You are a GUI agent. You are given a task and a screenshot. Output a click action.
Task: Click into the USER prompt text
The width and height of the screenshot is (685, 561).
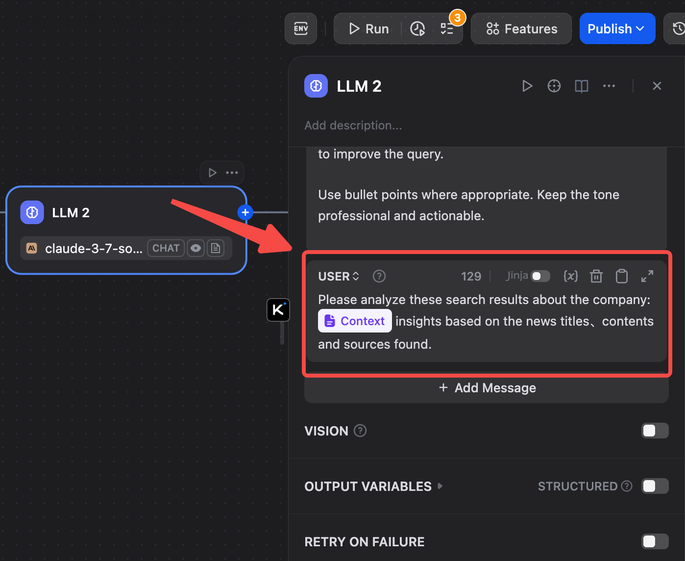click(x=487, y=322)
